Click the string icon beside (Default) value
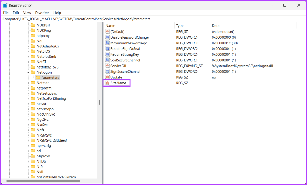This screenshot has height=185, width=307. 107,31
